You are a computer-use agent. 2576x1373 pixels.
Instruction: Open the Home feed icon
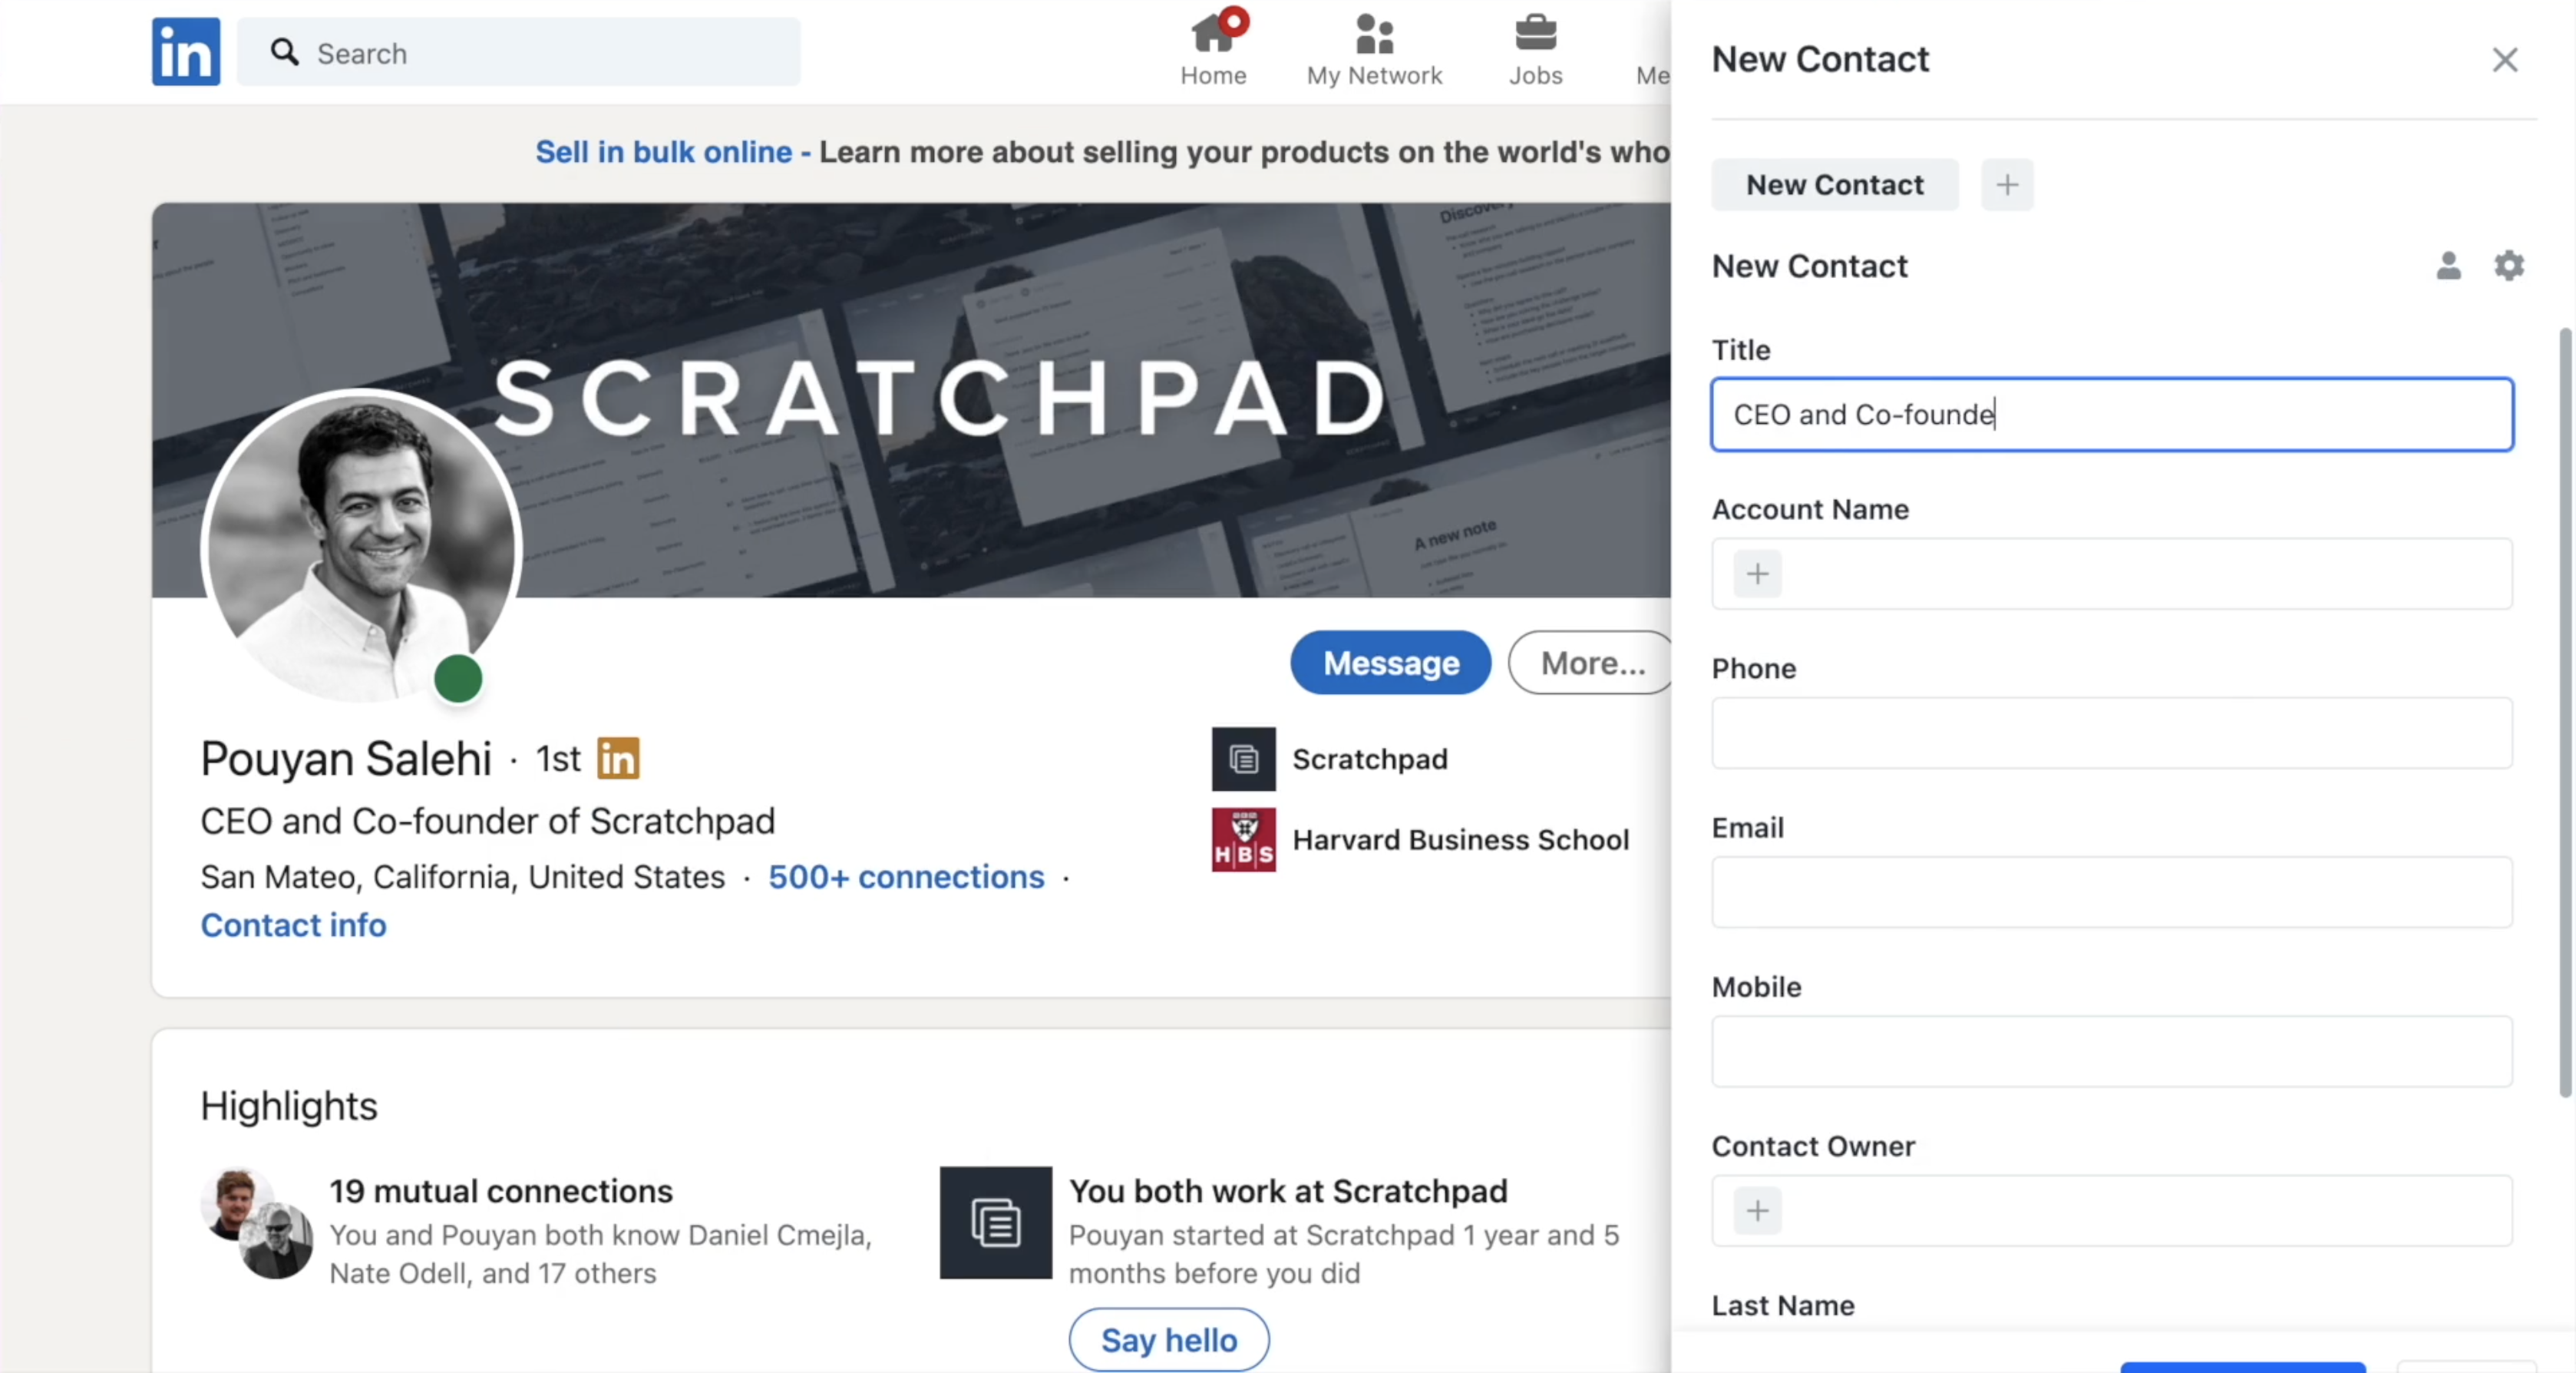click(x=1213, y=35)
